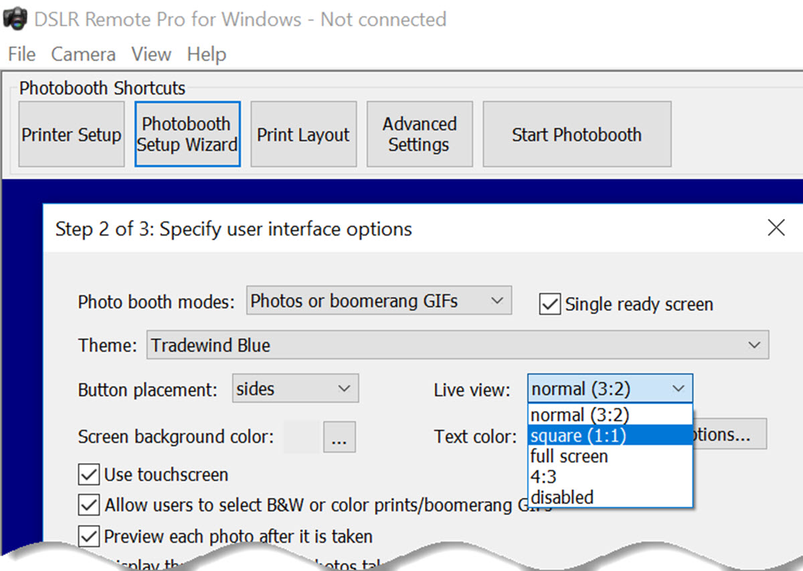Viewport: 803px width, 571px height.
Task: Open the Camera menu
Action: click(84, 54)
